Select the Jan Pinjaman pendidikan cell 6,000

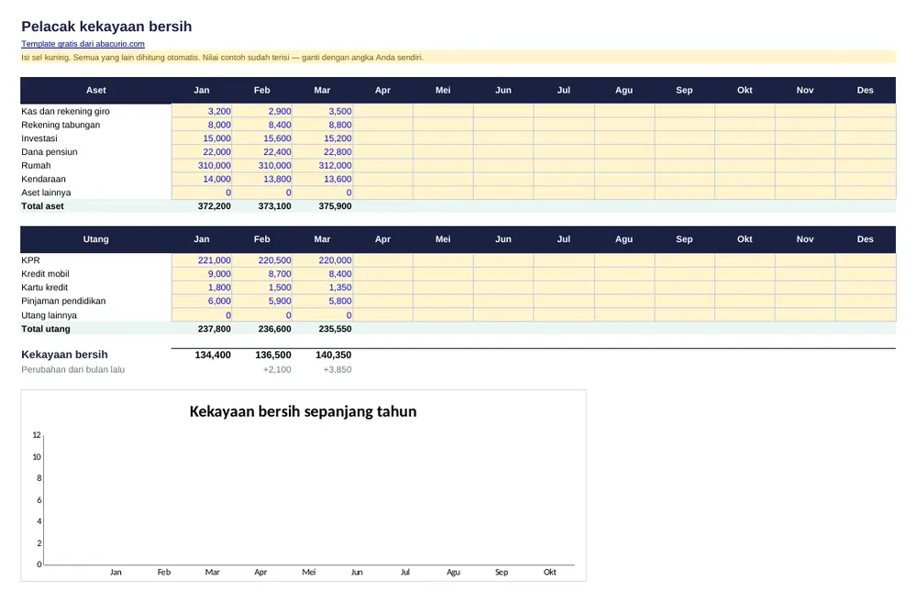[202, 301]
